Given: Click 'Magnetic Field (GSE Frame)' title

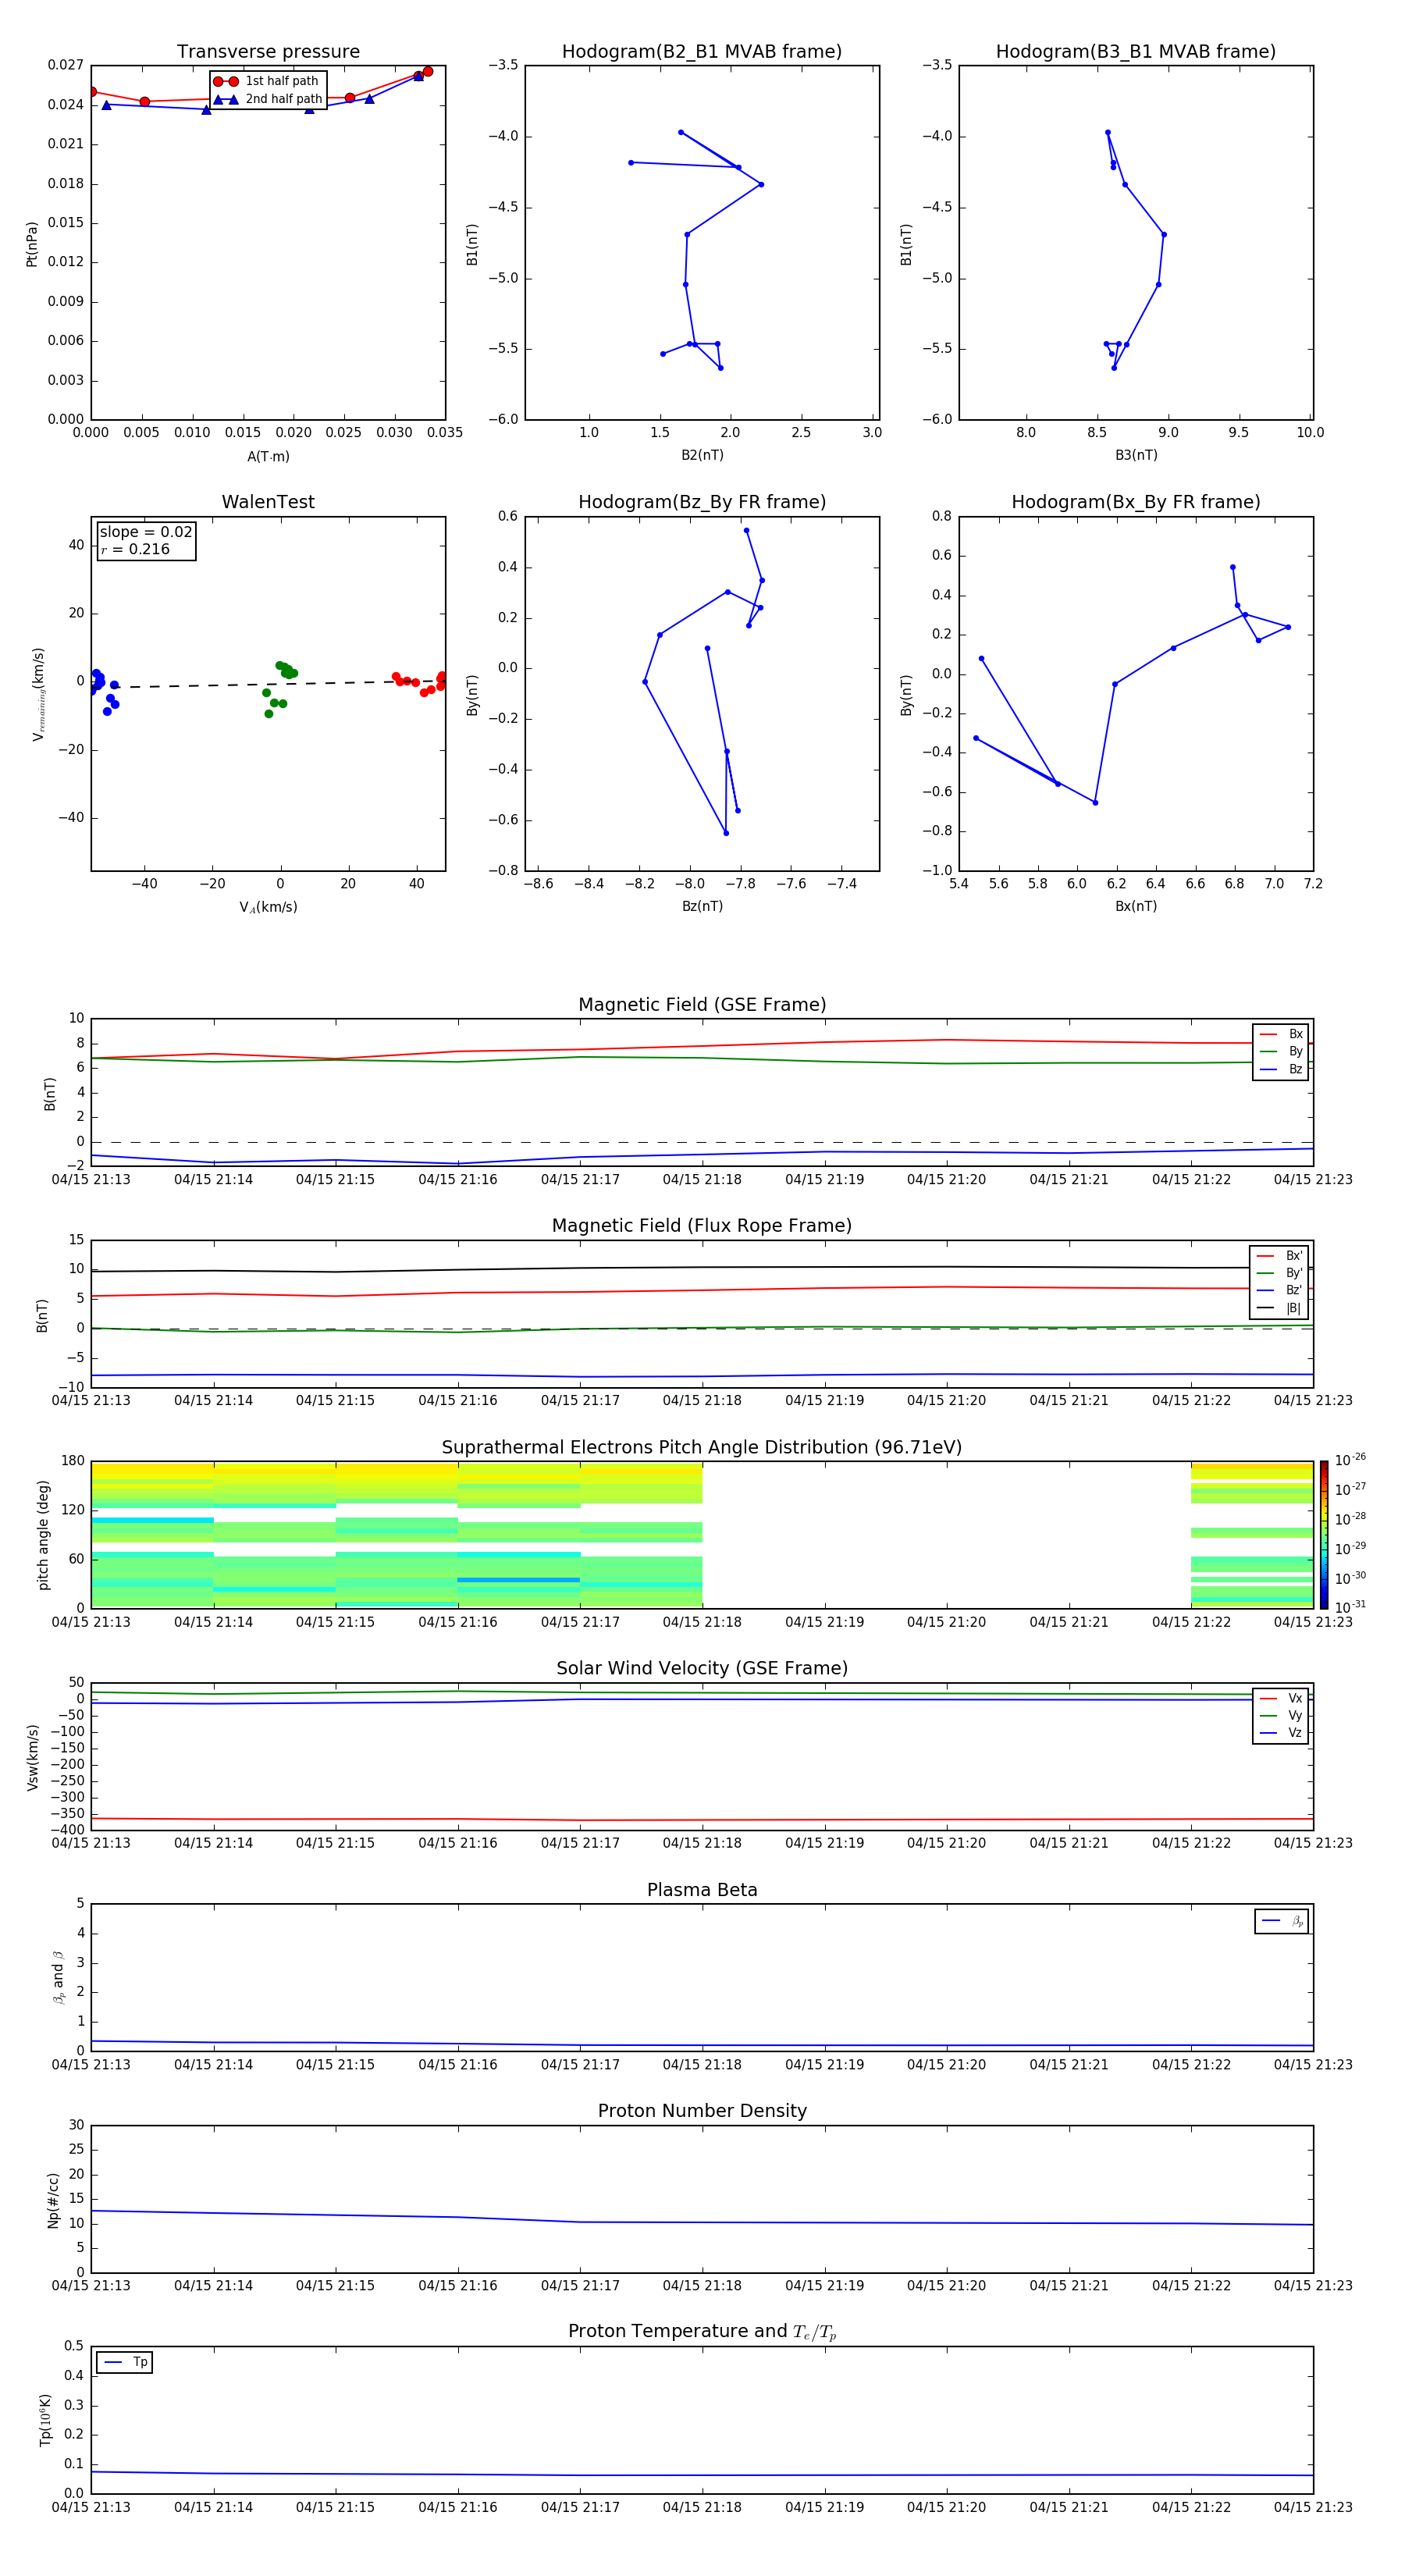Looking at the screenshot, I should click(x=702, y=1004).
